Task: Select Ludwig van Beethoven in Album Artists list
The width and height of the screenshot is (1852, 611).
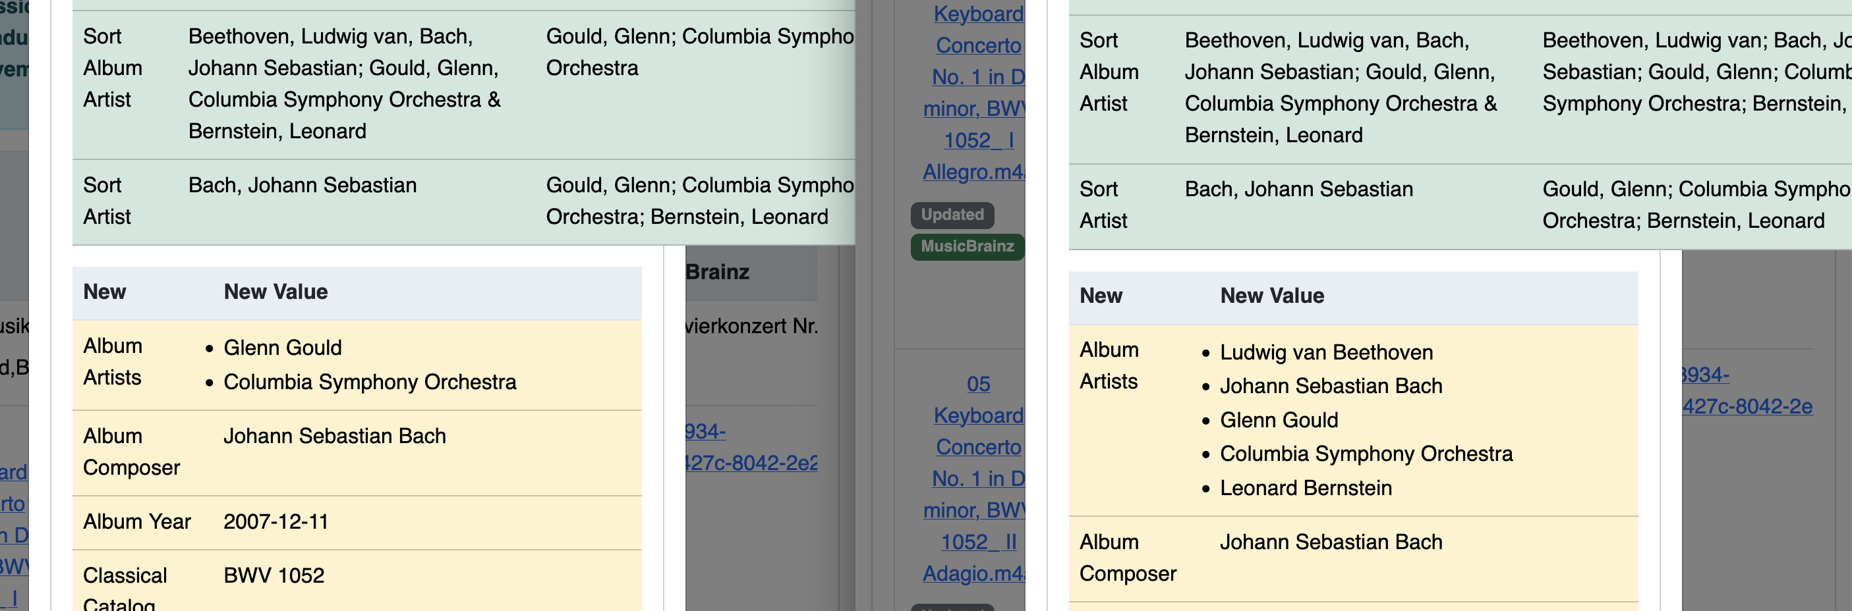Action: [1327, 352]
